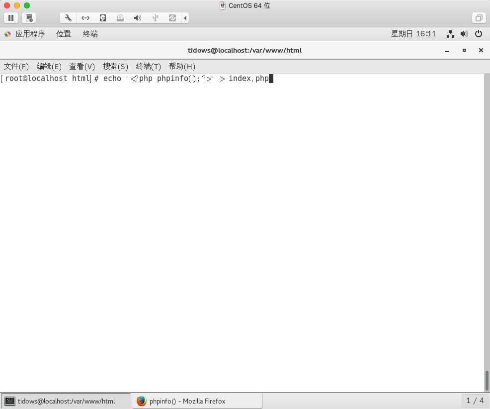Click the macOS yellow minimize button
The width and height of the screenshot is (490, 409).
click(17, 5)
